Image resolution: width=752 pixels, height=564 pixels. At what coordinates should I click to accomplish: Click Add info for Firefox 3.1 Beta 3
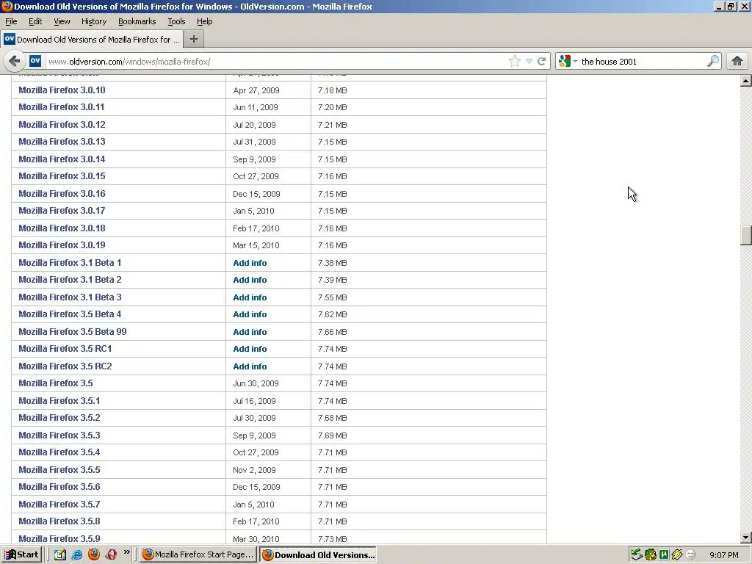click(x=250, y=297)
